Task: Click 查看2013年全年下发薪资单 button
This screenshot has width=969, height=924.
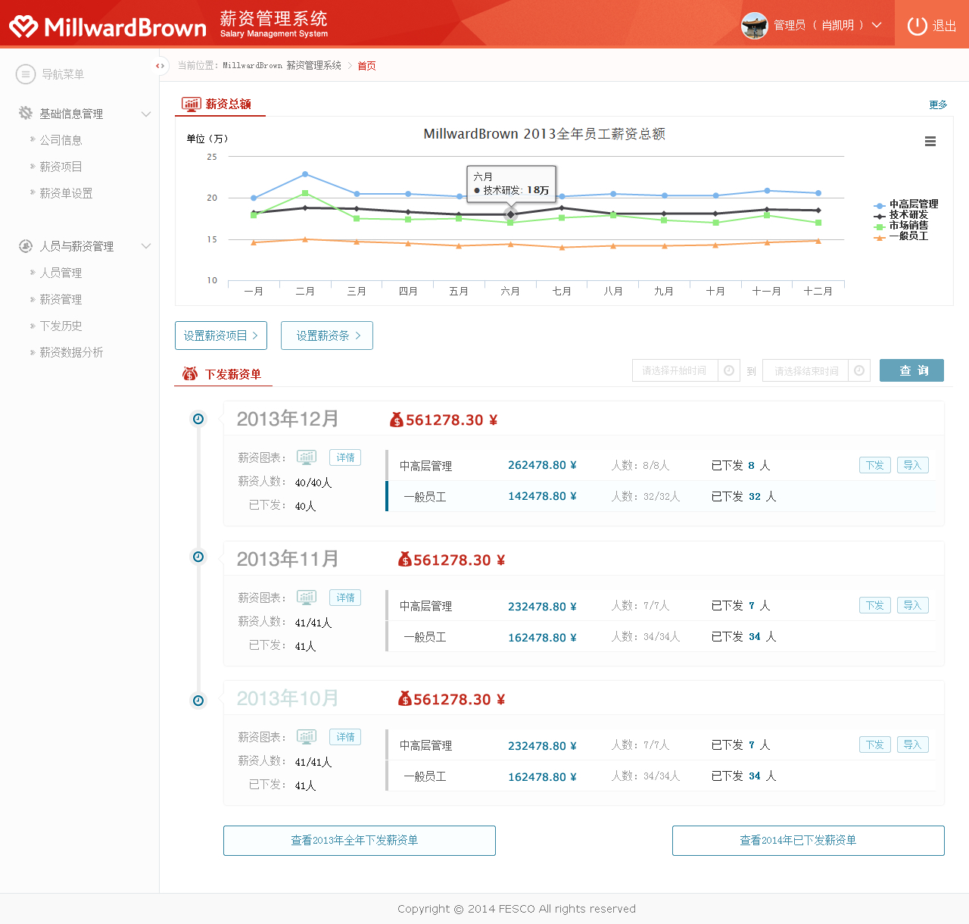Action: (x=360, y=841)
